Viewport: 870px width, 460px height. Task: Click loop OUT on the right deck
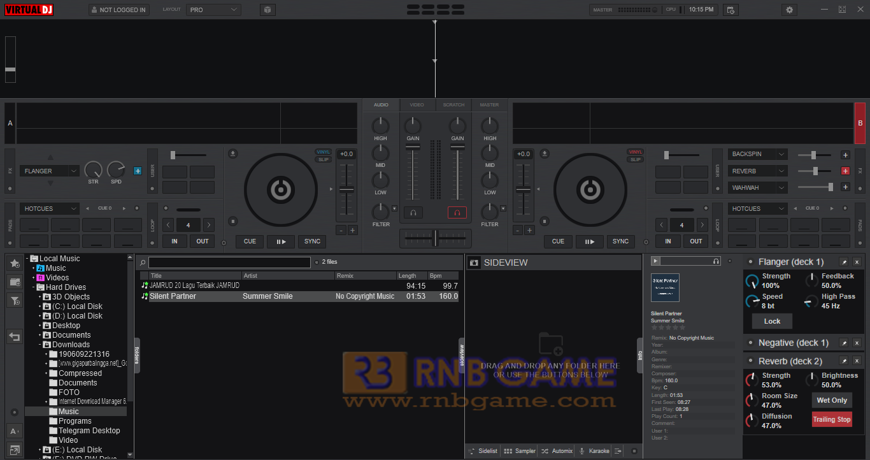point(696,241)
